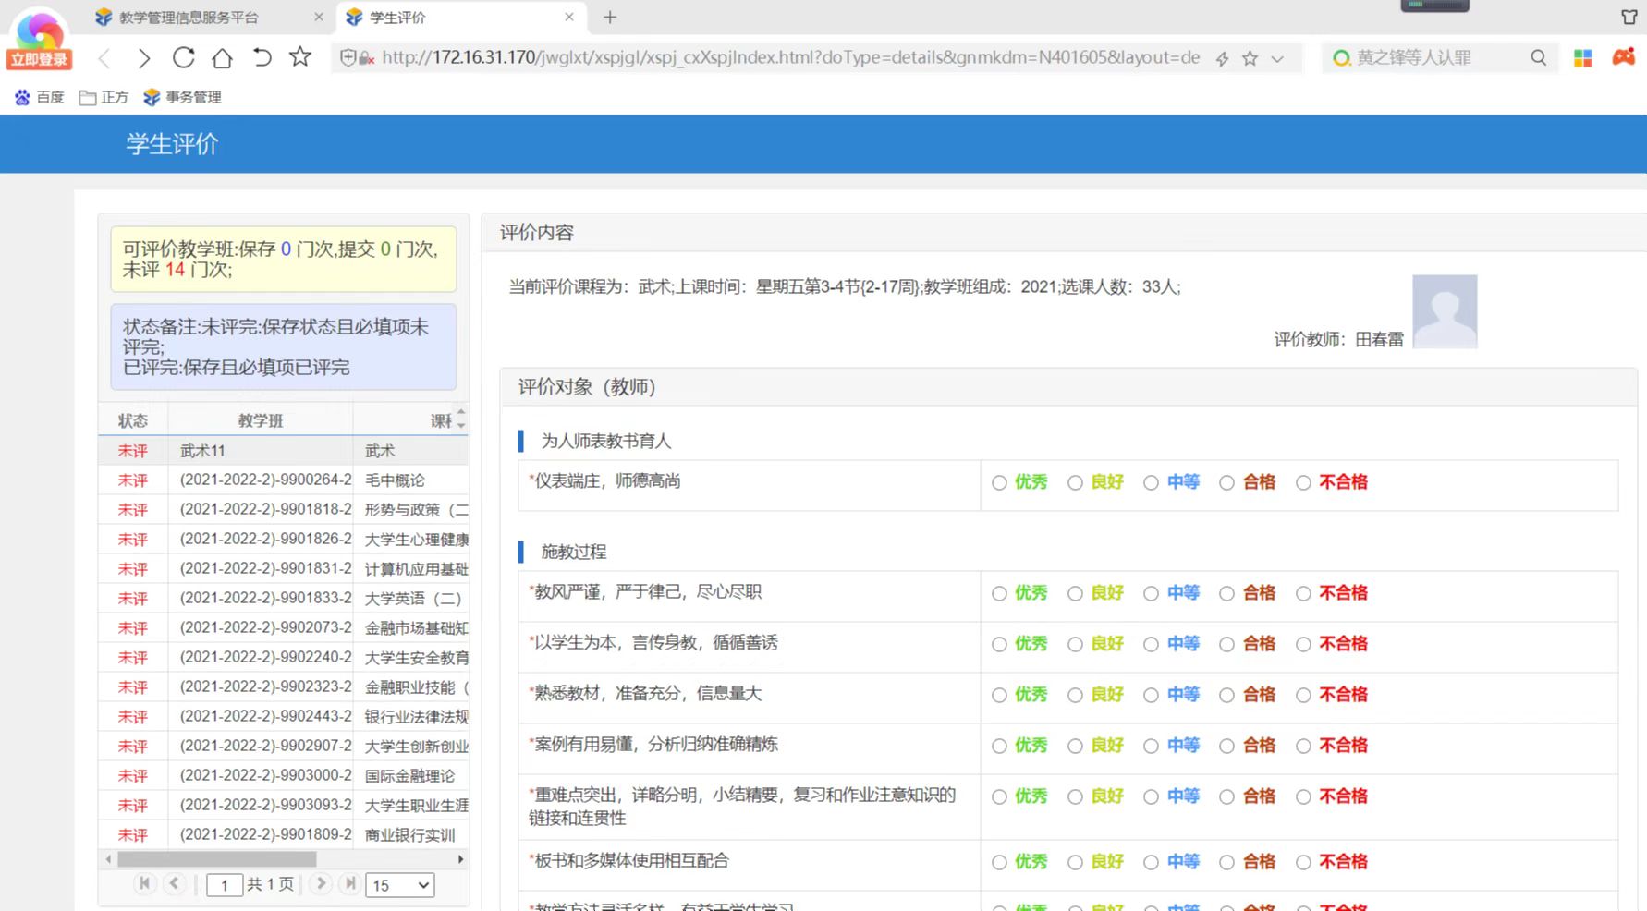Click the horizontal scrollbar under course list

(217, 859)
